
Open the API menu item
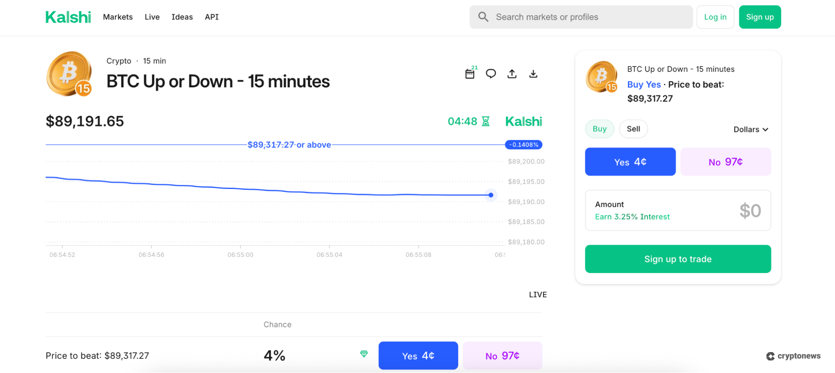point(212,17)
